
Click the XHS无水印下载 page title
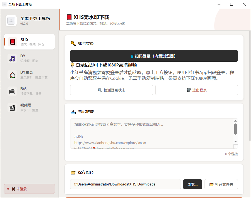pyautogui.click(x=91, y=17)
